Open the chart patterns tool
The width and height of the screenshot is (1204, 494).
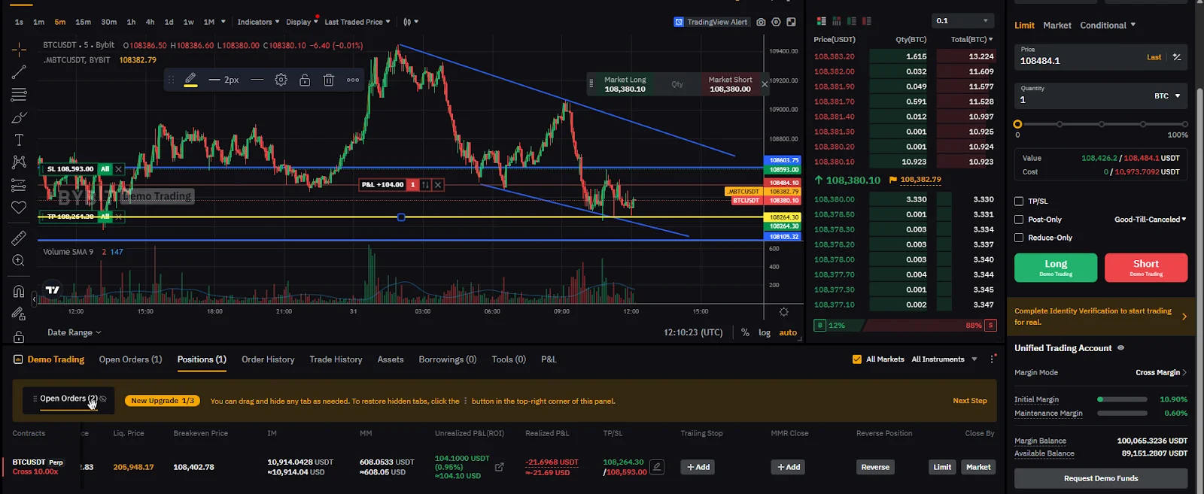[19, 162]
